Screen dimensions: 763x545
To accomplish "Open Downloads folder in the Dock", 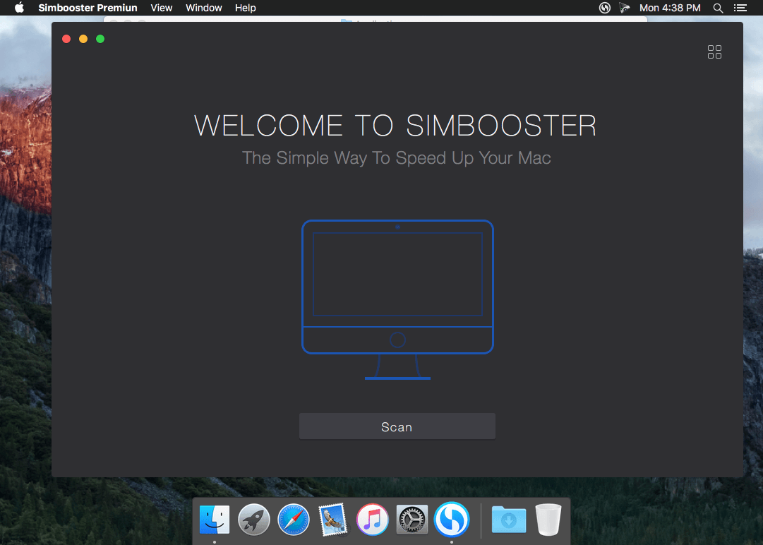I will coord(509,519).
